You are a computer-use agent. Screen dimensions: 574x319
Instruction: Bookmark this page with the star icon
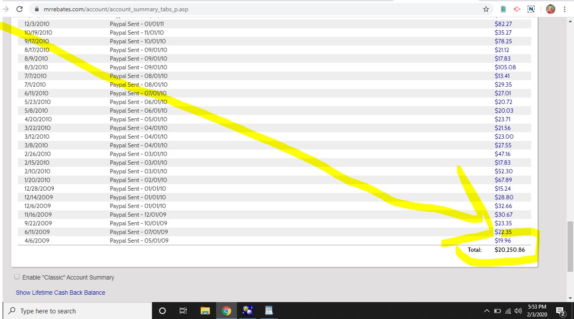(486, 9)
